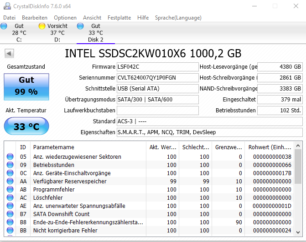The width and height of the screenshot is (306, 242).
Task: Click status icon of attribute B8 row
Action: point(10,222)
